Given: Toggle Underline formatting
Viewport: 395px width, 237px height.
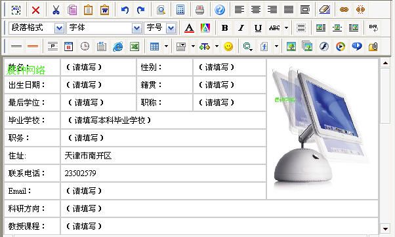Looking at the screenshot, I should click(x=258, y=28).
